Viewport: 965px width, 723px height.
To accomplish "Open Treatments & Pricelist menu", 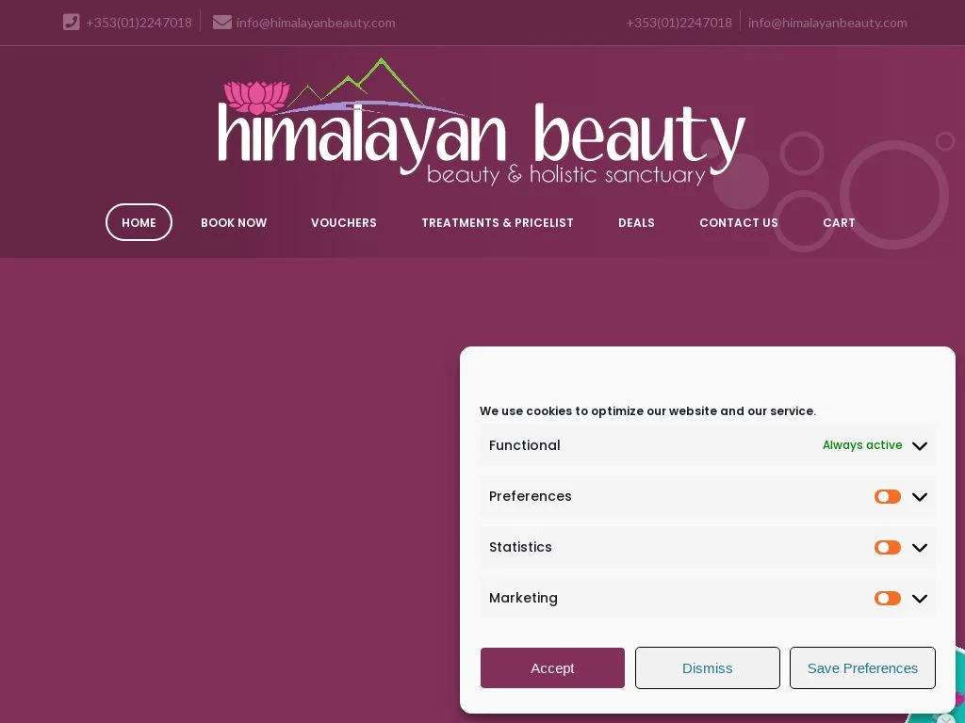I will (x=498, y=222).
